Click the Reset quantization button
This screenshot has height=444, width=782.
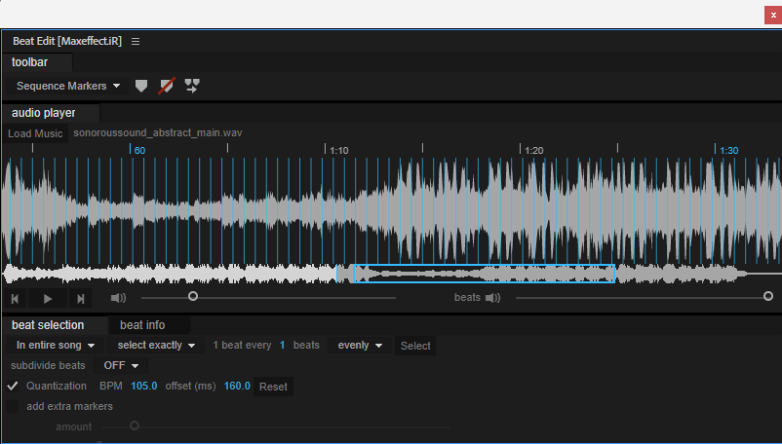(x=273, y=387)
